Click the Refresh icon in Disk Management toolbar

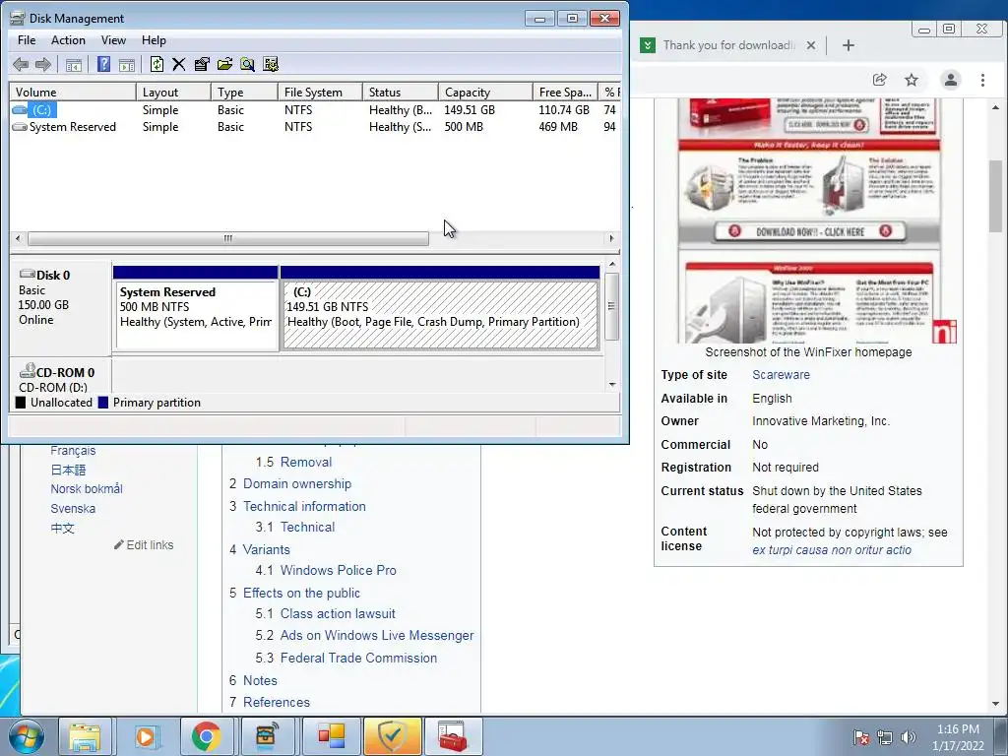pyautogui.click(x=157, y=64)
